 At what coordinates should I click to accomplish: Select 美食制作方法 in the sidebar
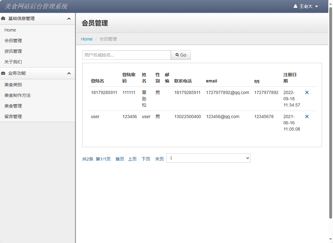pos(17,95)
